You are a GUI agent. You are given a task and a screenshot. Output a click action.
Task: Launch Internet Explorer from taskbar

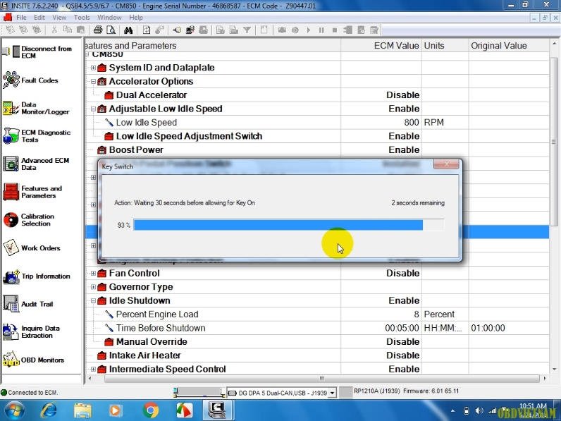click(49, 410)
